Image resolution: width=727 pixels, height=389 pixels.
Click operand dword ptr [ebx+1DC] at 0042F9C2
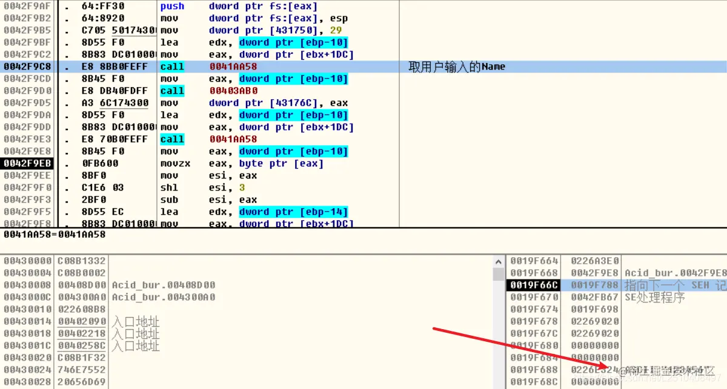[x=296, y=54]
